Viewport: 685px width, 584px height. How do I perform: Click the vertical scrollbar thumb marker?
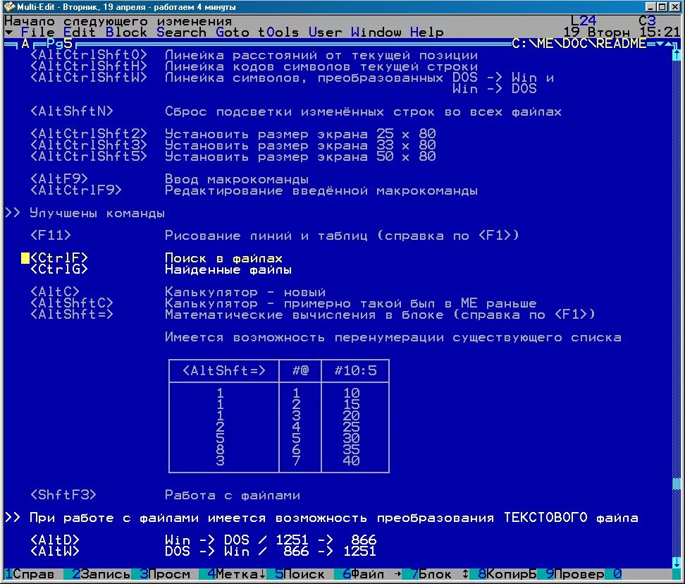pyautogui.click(x=677, y=484)
